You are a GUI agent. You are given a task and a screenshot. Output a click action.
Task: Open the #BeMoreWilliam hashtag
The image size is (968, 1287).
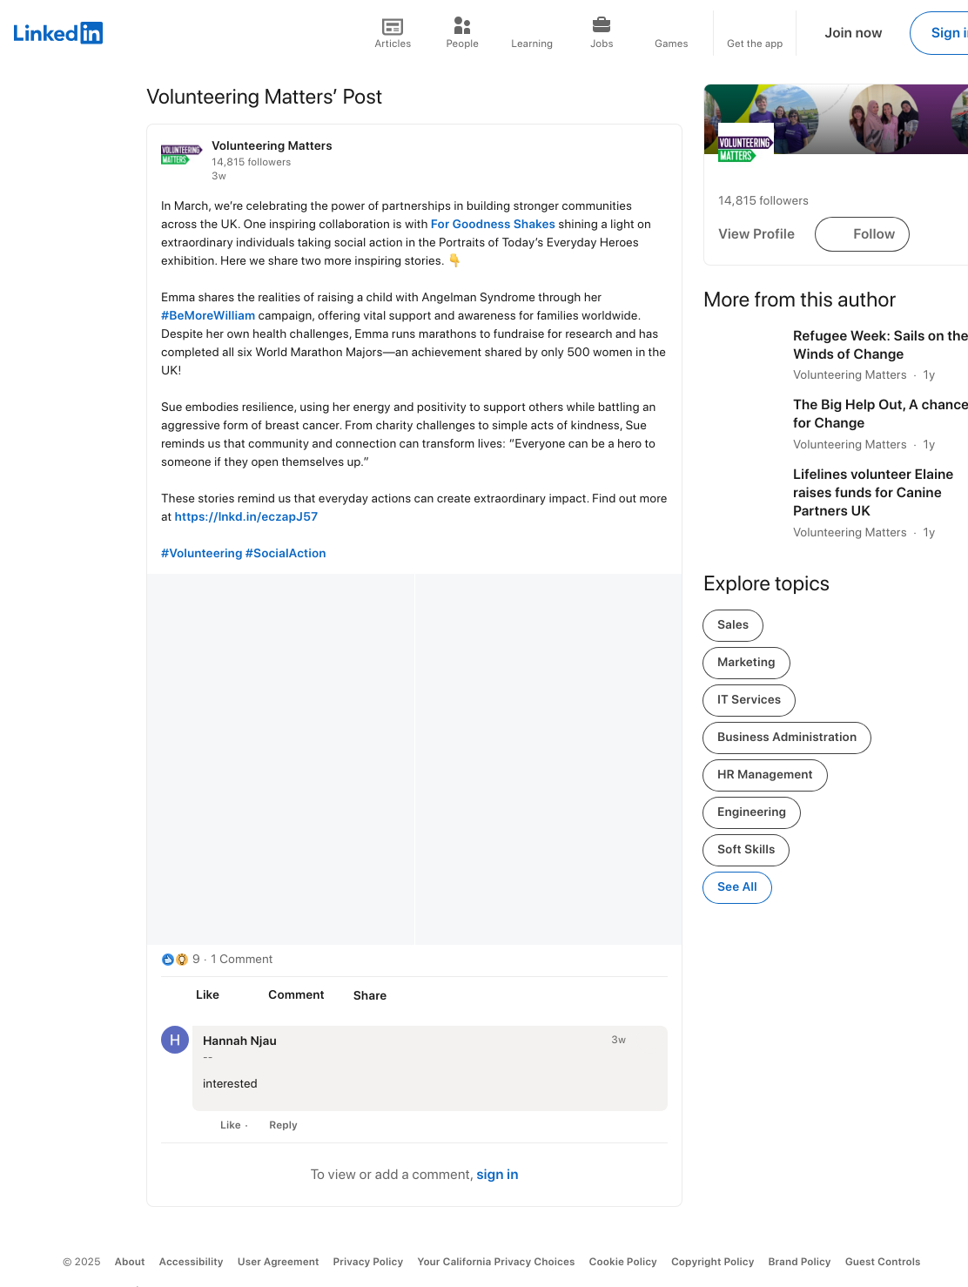tap(208, 315)
